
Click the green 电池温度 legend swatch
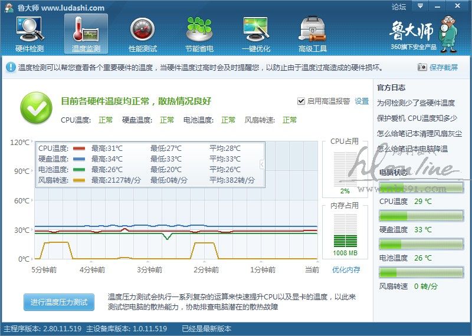79,170
